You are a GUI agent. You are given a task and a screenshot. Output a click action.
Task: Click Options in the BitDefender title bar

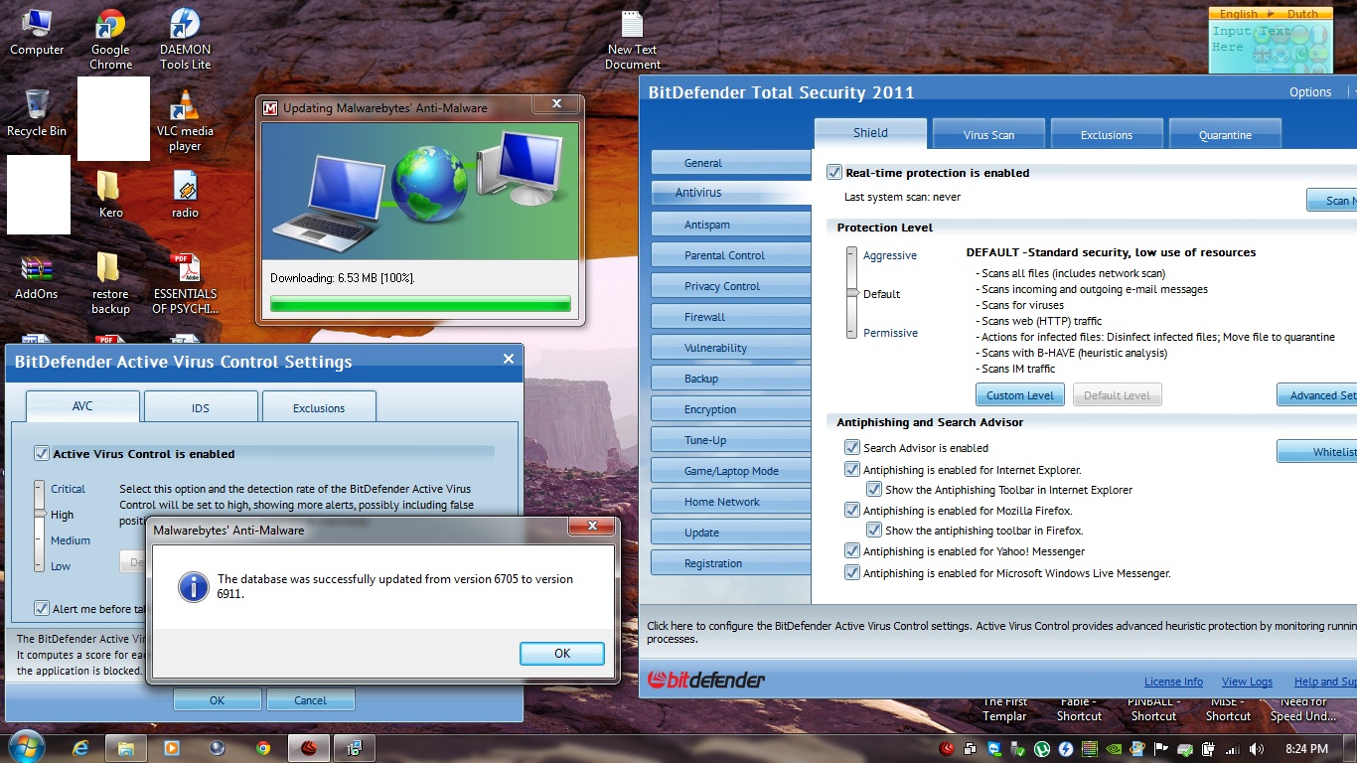click(x=1310, y=92)
